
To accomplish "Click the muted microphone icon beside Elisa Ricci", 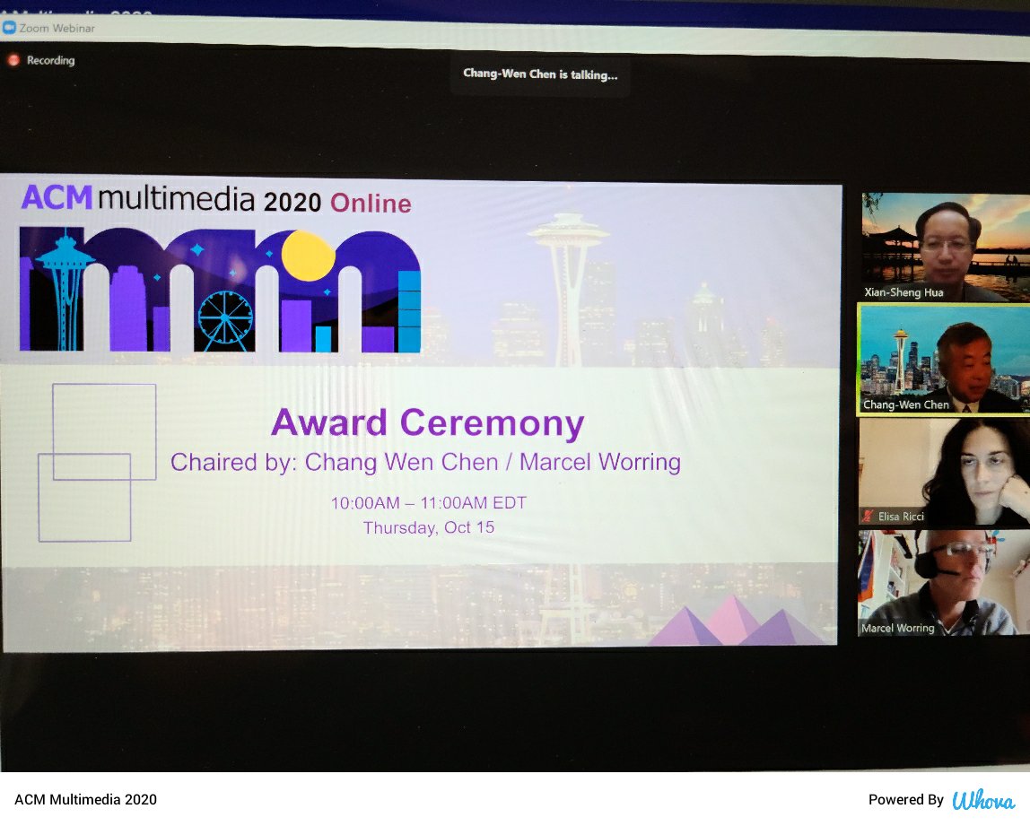I will (868, 516).
